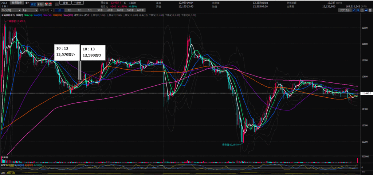Select the pencil drawing tool icon

point(354,11)
